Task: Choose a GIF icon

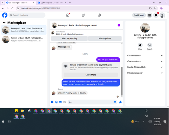Action: 65,102
